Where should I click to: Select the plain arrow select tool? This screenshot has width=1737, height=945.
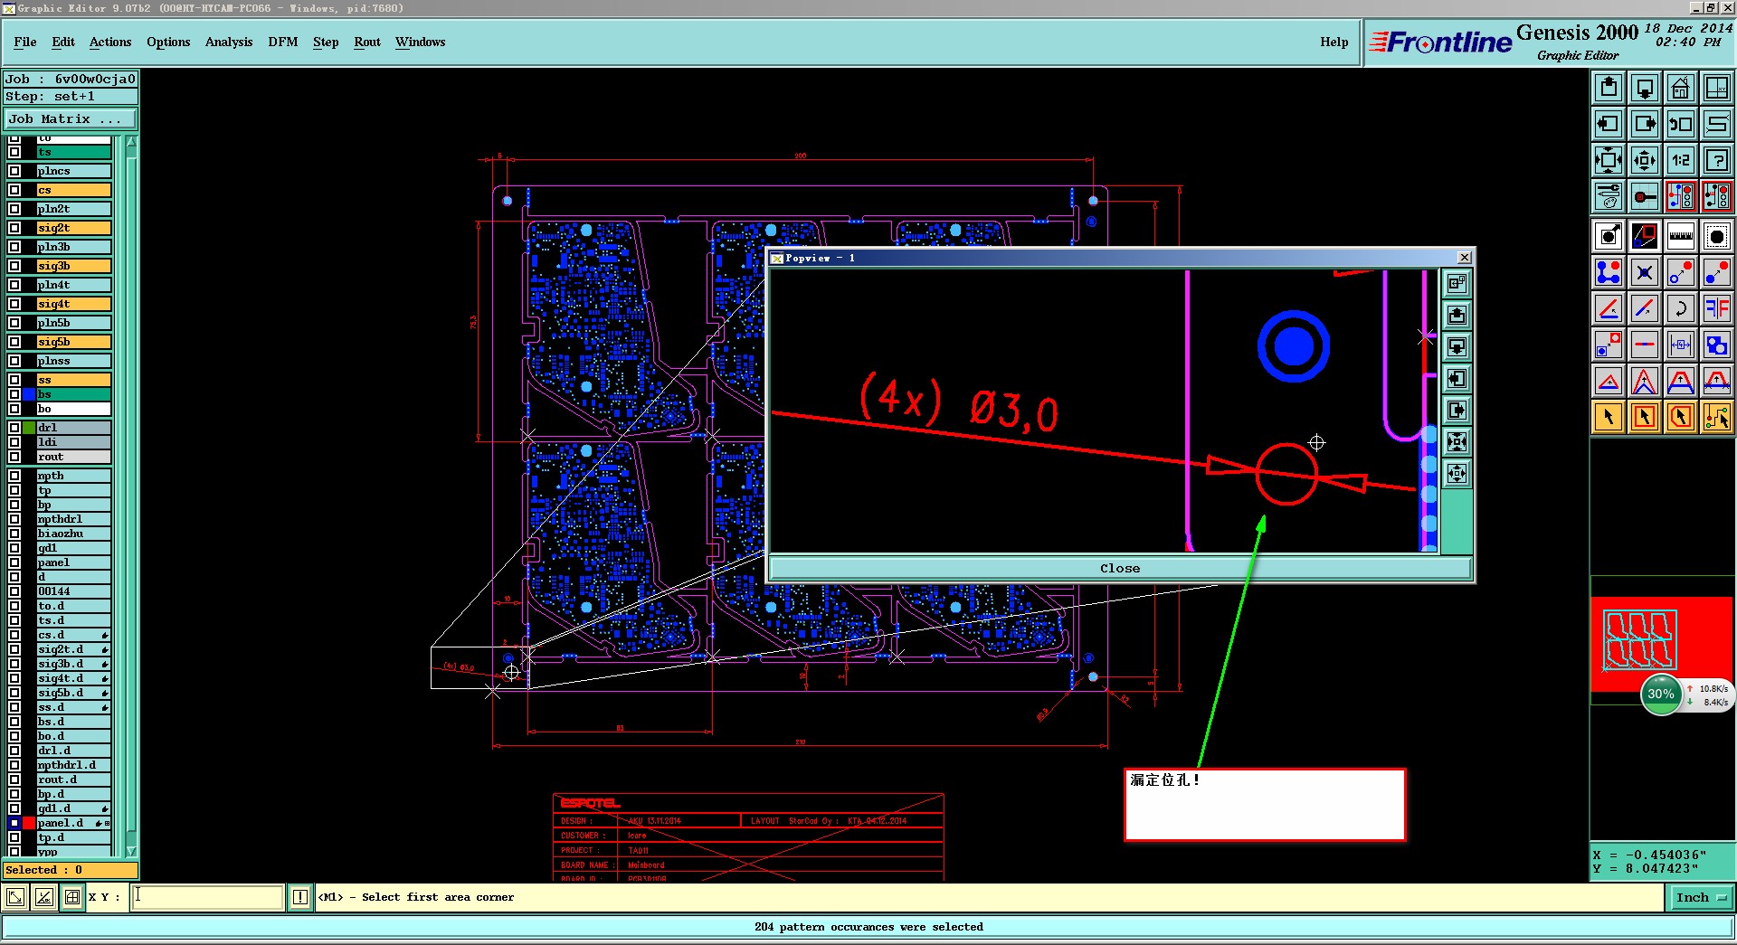click(x=1609, y=417)
